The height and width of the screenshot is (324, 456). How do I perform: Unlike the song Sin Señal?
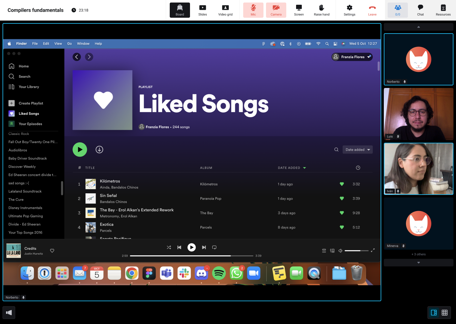click(342, 198)
